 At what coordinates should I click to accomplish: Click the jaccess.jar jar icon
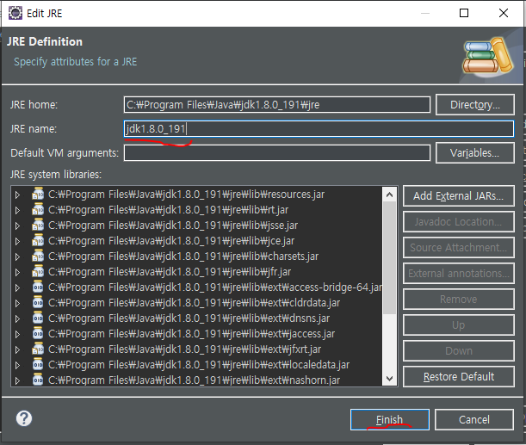pyautogui.click(x=38, y=333)
